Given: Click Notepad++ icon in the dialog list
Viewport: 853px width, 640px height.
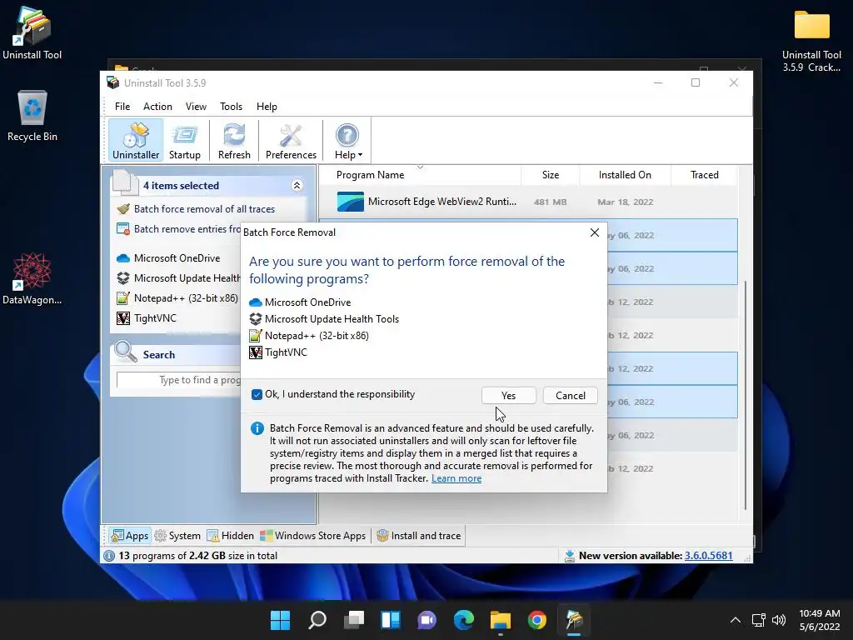Looking at the screenshot, I should coord(255,336).
